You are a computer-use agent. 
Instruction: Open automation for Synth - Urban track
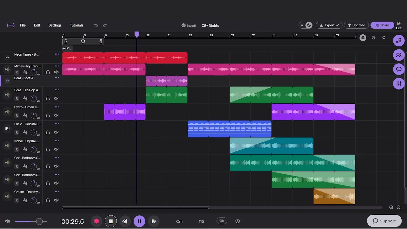(x=25, y=115)
